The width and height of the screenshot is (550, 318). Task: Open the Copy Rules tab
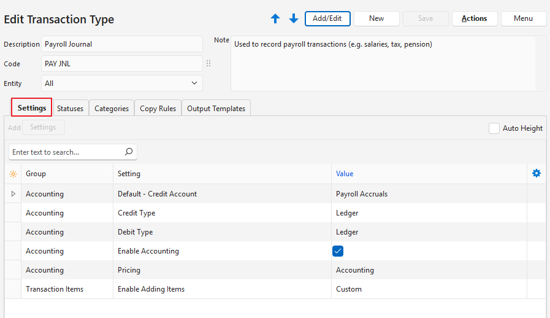point(158,109)
